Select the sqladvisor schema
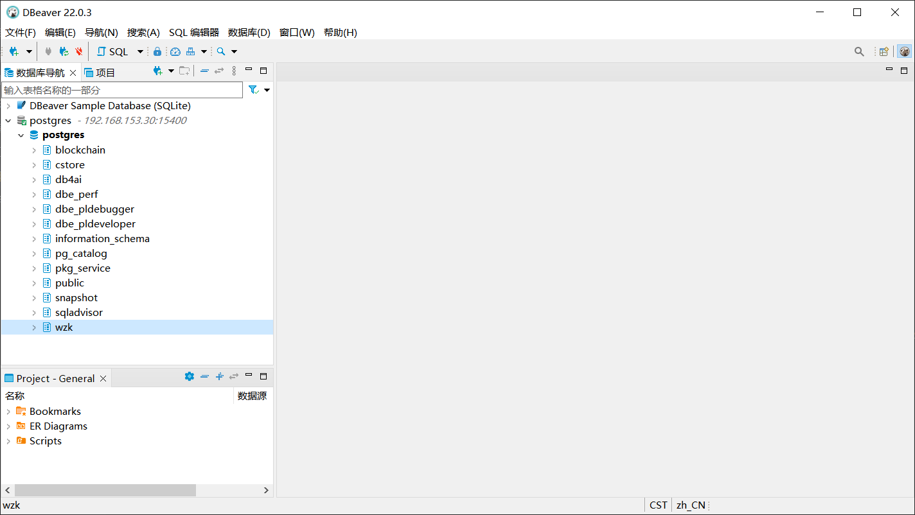 (79, 313)
